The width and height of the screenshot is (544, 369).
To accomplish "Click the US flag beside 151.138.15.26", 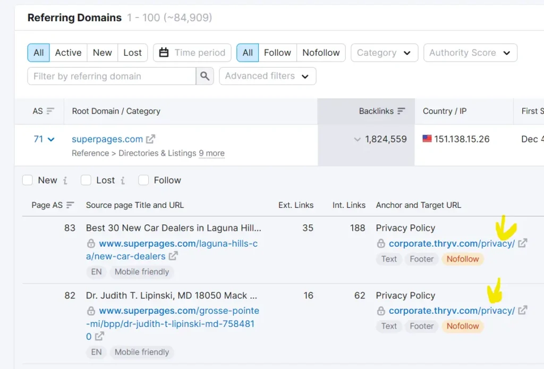I will (427, 139).
